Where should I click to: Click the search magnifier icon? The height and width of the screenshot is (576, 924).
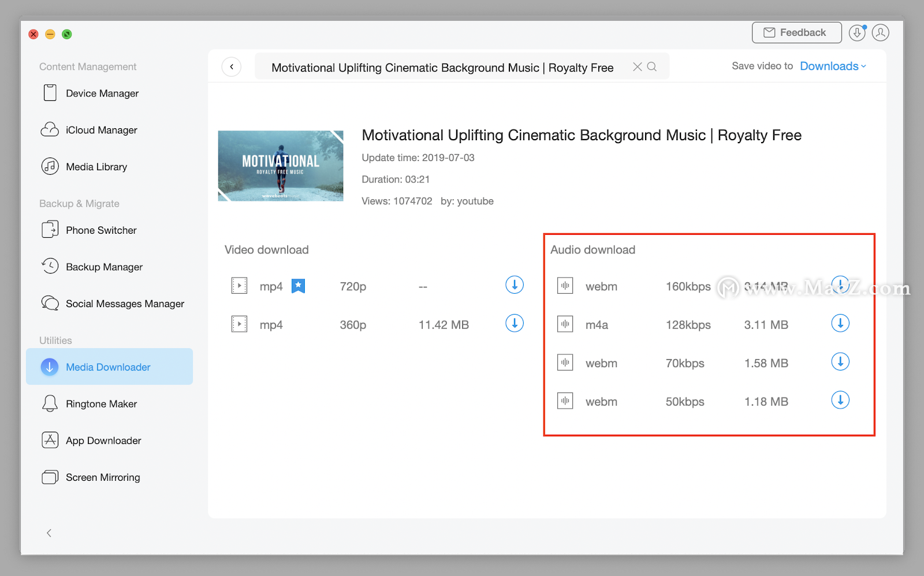(x=652, y=67)
